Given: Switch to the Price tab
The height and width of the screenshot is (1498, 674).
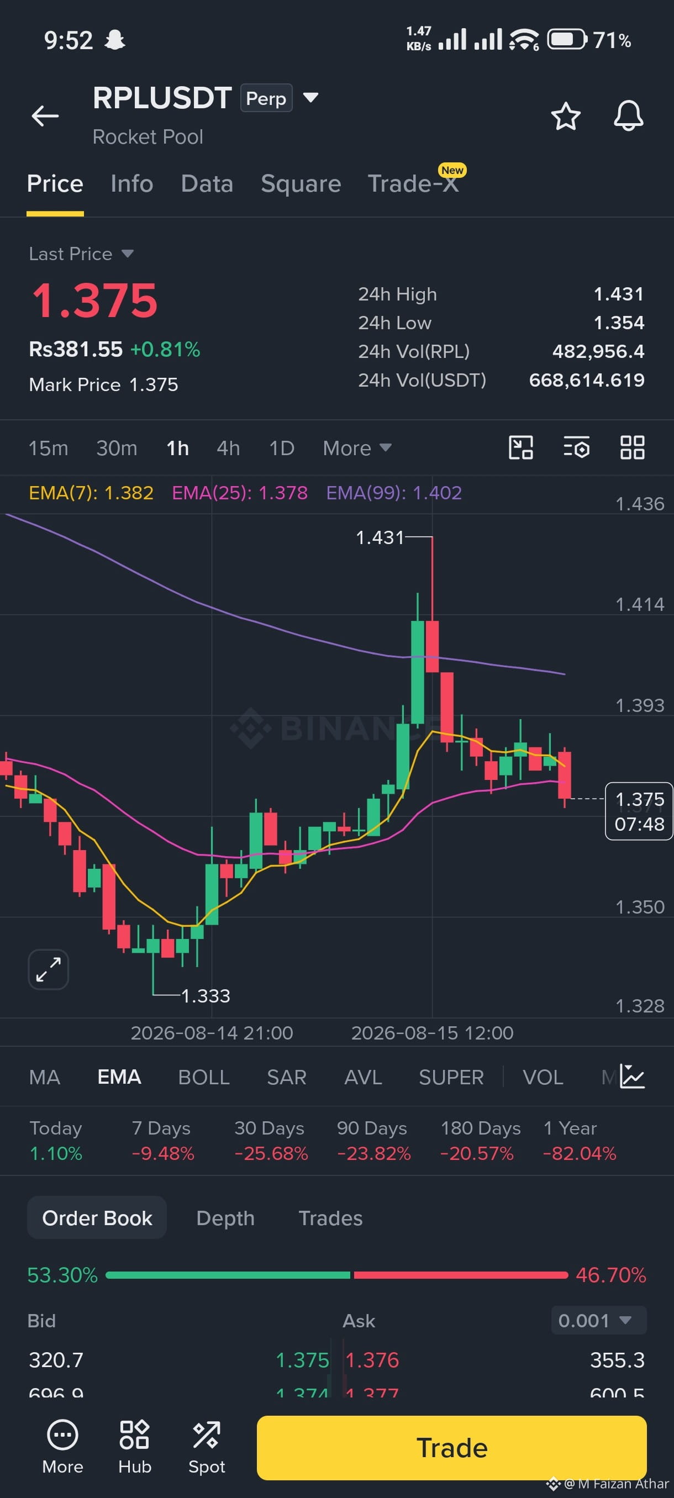Looking at the screenshot, I should [x=55, y=184].
